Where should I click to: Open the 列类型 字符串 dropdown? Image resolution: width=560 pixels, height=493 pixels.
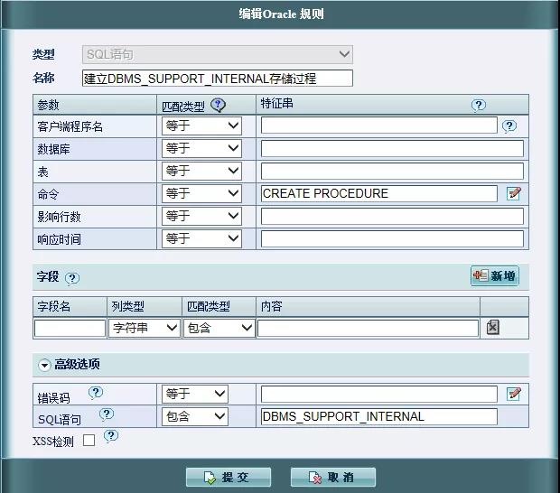[144, 329]
